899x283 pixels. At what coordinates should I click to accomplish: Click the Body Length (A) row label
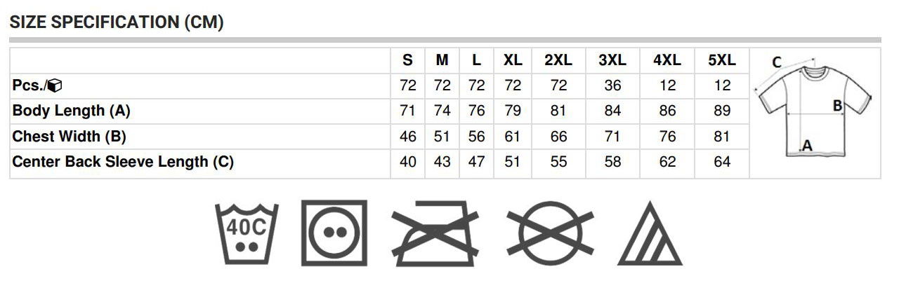pyautogui.click(x=72, y=111)
